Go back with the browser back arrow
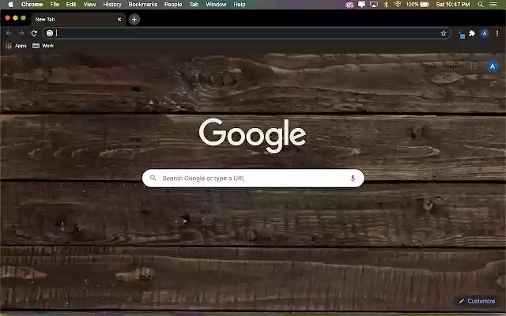This screenshot has width=506, height=316. point(9,33)
